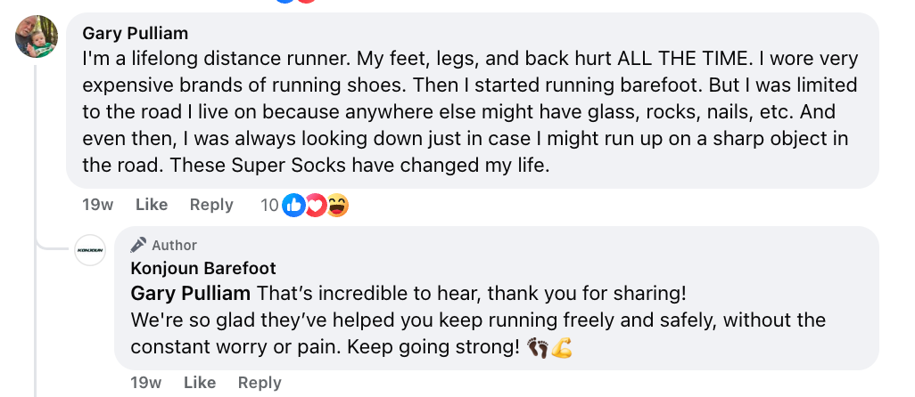Open Konjoun Barefoot's round logo avatar
This screenshot has width=915, height=397.
(90, 250)
